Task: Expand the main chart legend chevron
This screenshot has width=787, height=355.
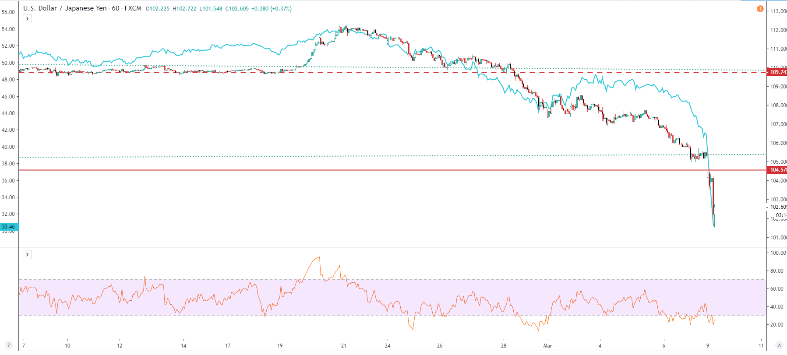Action: [27, 18]
